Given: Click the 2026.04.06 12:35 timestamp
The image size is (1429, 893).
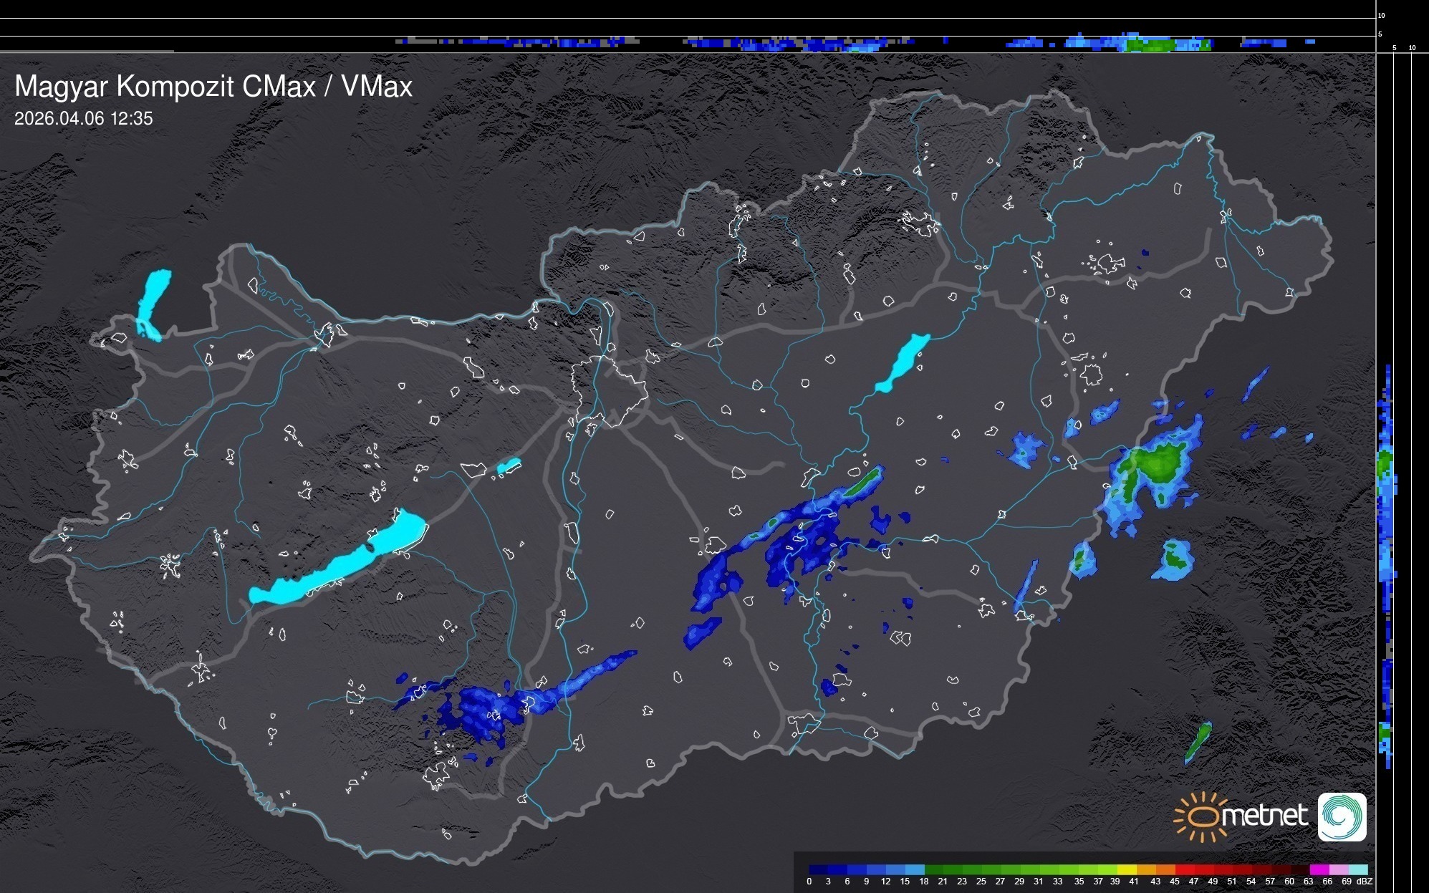Looking at the screenshot, I should click(84, 119).
